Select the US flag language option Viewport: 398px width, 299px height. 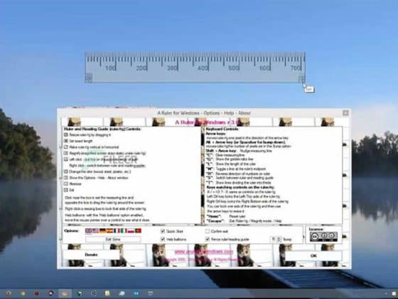tap(95, 231)
